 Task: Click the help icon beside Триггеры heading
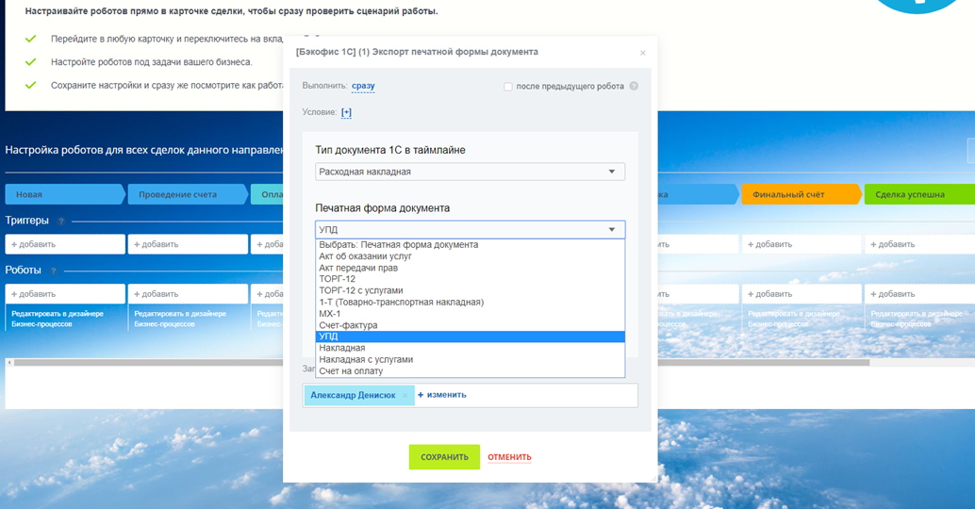(61, 222)
